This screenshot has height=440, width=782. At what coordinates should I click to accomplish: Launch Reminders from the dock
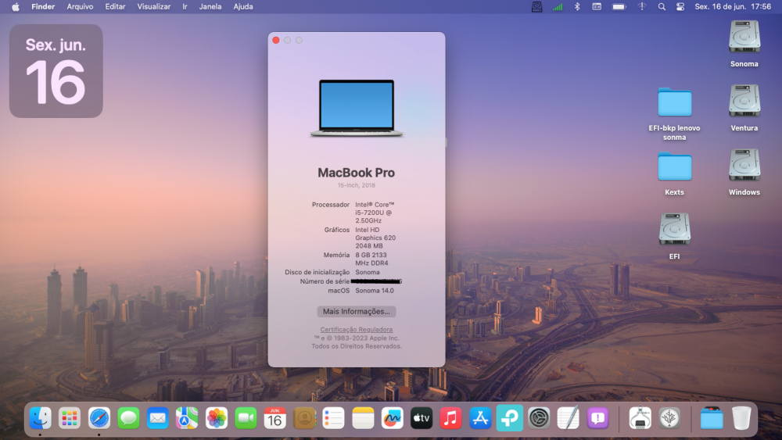334,418
